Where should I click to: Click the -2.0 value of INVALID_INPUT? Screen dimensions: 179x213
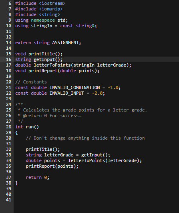pyautogui.click(x=97, y=93)
